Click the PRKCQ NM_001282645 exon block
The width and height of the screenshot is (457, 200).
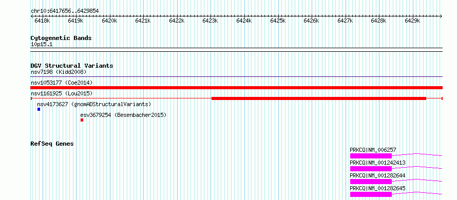click(x=371, y=194)
